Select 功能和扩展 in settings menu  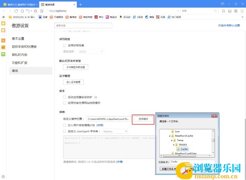click(20, 63)
